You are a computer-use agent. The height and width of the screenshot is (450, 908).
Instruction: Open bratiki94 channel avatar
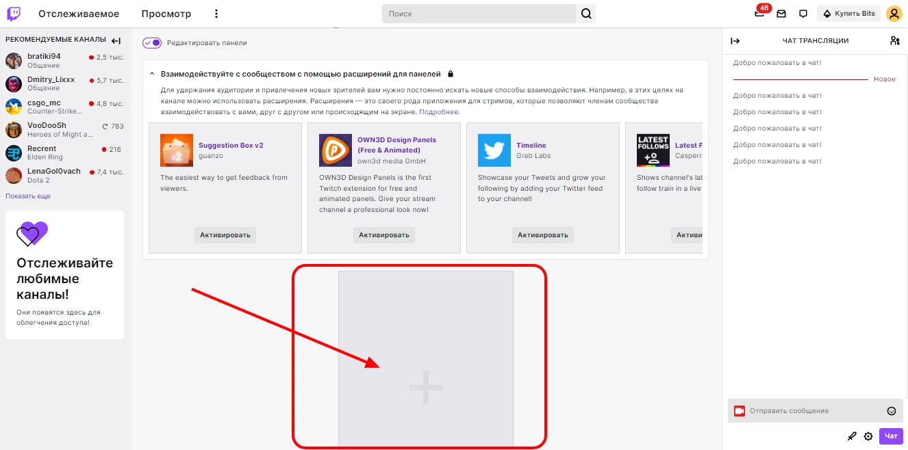pos(14,61)
